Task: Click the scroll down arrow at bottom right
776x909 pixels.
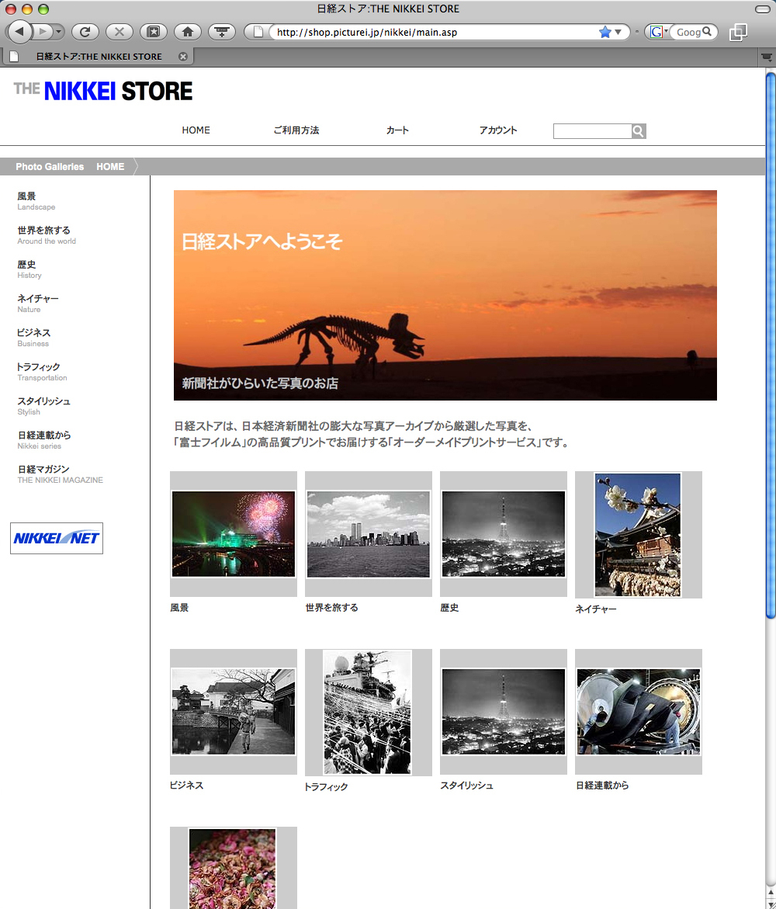Action: tap(771, 904)
